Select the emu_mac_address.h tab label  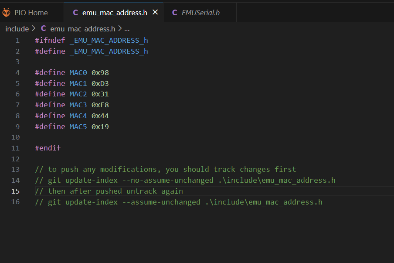click(115, 13)
